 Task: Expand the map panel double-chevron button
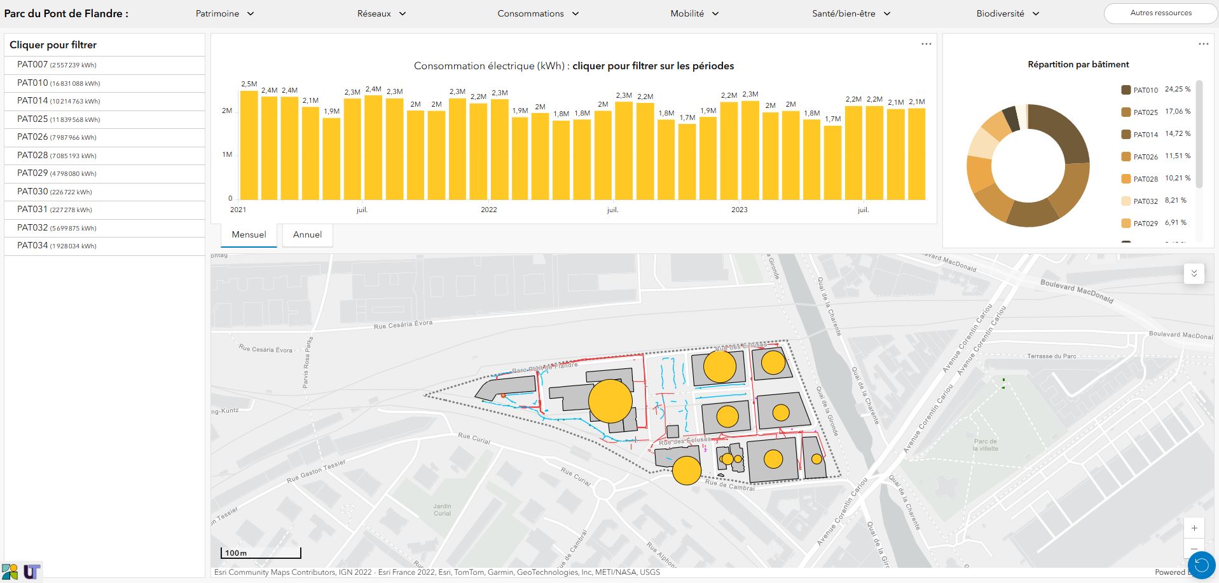coord(1194,273)
